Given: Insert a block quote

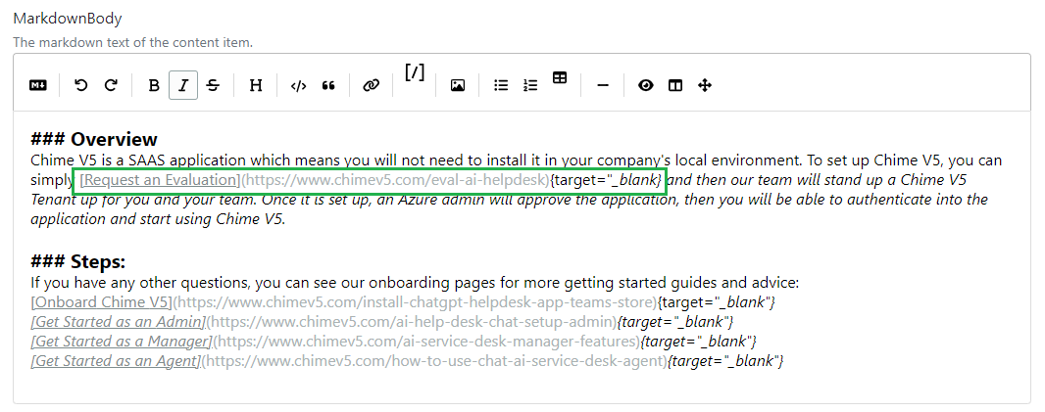Looking at the screenshot, I should [327, 85].
